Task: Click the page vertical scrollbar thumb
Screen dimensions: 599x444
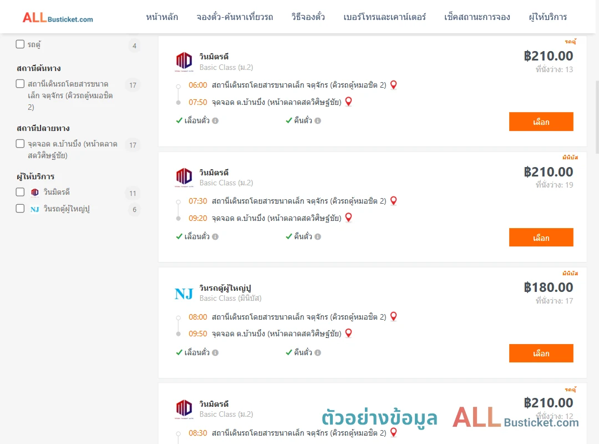Action: pos(596,117)
